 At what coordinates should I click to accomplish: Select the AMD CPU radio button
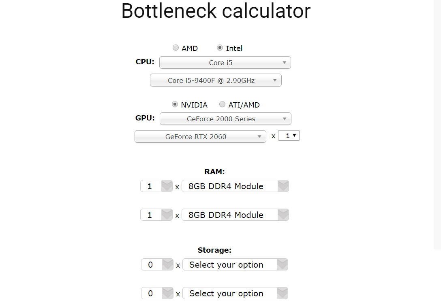tap(176, 48)
